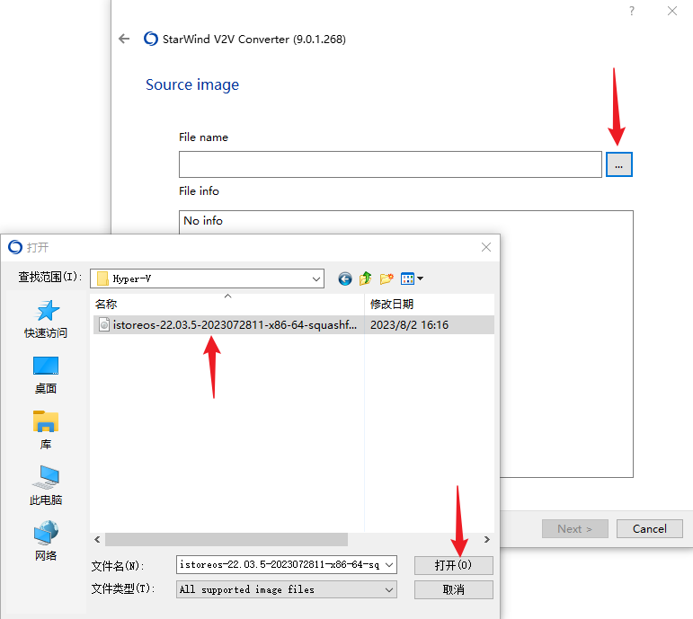Cancel the StarWind converter wizard
This screenshot has width=693, height=619.
tap(649, 529)
